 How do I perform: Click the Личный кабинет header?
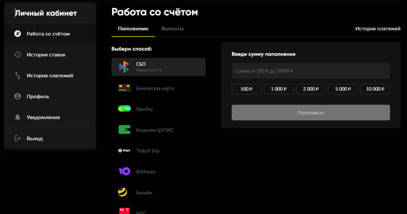click(x=46, y=13)
